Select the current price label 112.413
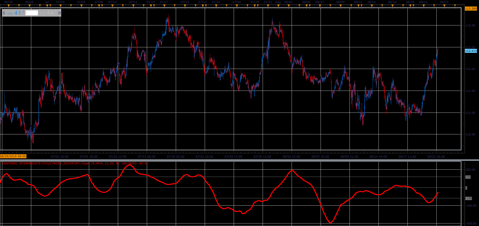 [471, 51]
